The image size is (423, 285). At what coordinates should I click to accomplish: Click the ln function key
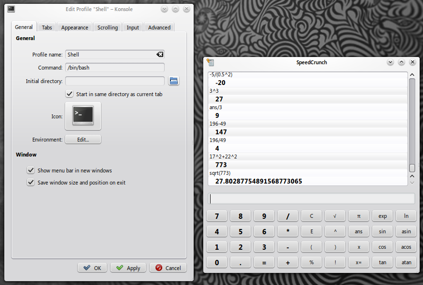click(406, 216)
